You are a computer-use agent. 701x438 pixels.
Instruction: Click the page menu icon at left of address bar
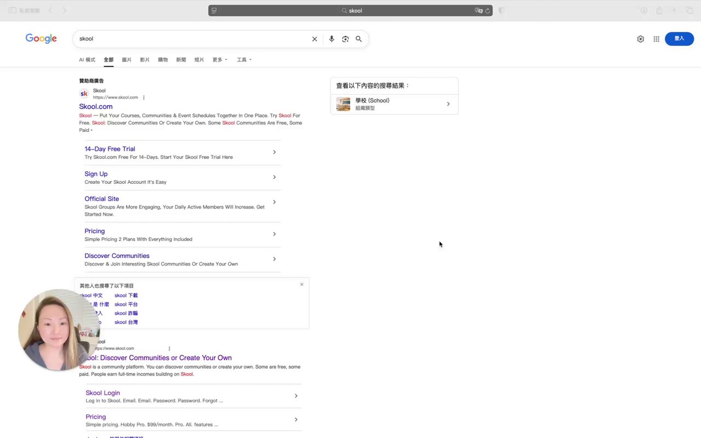click(214, 10)
